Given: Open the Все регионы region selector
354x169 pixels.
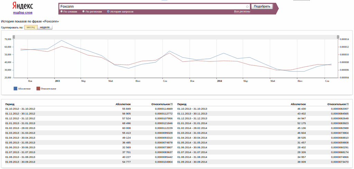Looking at the screenshot, I should click(x=242, y=11).
